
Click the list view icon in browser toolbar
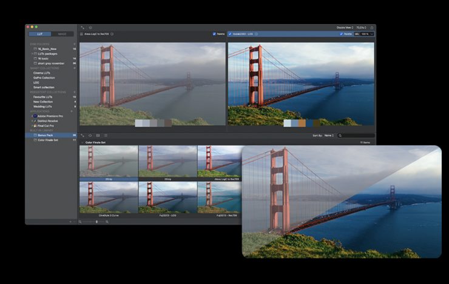tap(105, 135)
